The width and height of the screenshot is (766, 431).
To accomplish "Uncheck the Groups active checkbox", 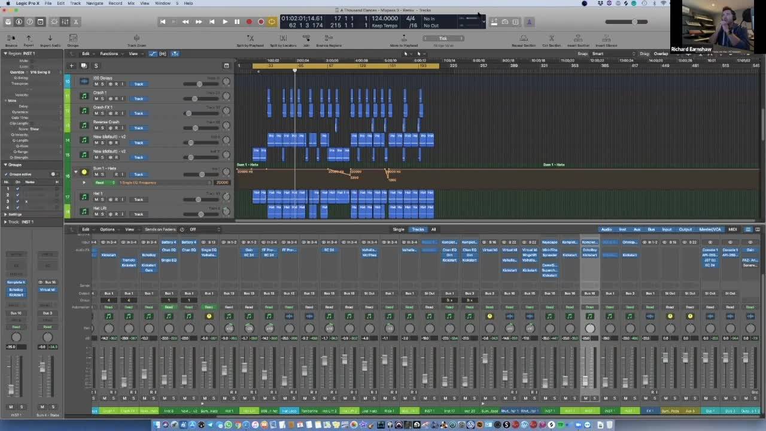I will coord(5,174).
